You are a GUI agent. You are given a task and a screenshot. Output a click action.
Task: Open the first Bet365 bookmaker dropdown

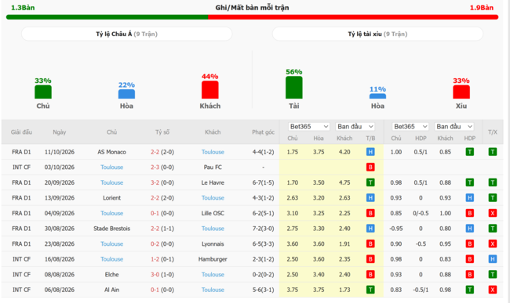click(309, 127)
